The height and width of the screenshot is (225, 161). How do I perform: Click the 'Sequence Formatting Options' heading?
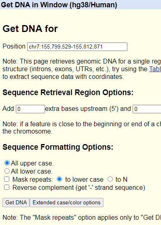[58, 147]
